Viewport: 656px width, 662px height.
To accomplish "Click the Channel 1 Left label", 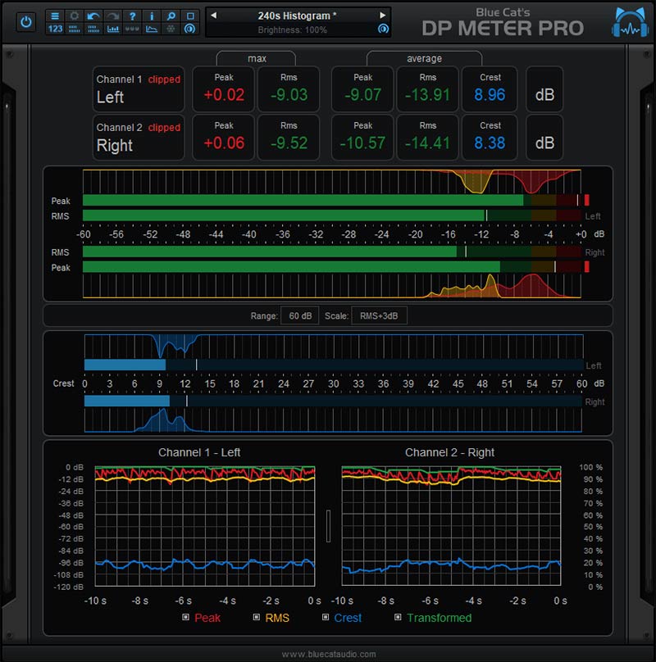I will pyautogui.click(x=138, y=90).
